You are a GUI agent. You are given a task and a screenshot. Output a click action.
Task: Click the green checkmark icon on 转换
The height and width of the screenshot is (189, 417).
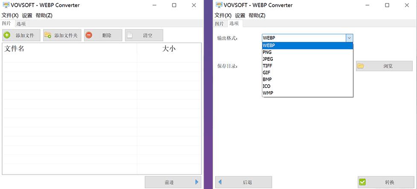tap(362, 182)
